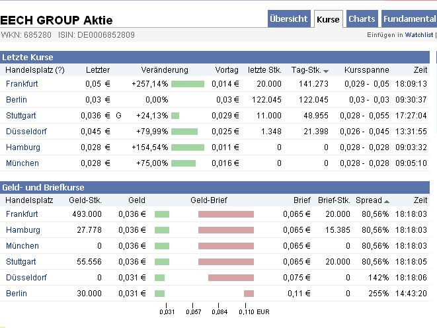Open Stuttgart in the Letzte Kurse table
Screen dimensions: 437x328
[x=21, y=116]
